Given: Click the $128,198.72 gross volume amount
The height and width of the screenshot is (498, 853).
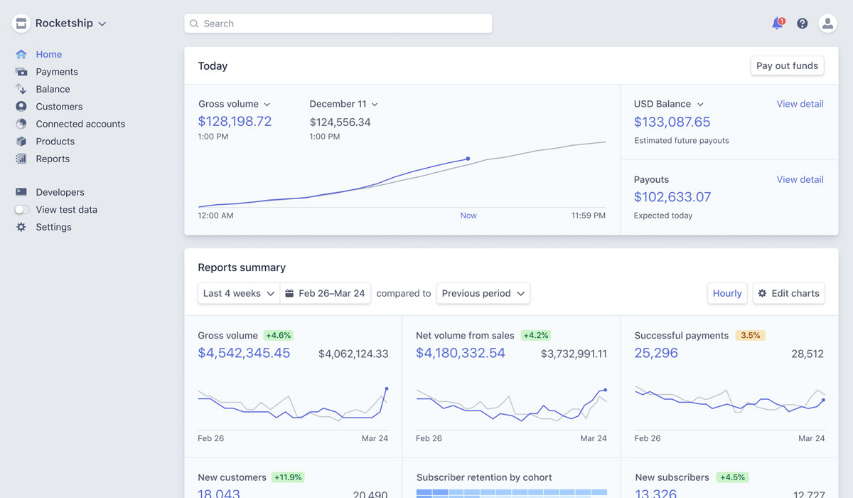Looking at the screenshot, I should tap(235, 121).
